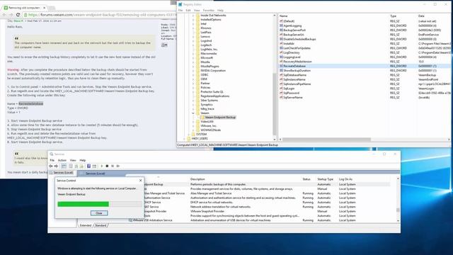Click Export List icon in Services toolbar
The height and width of the screenshot is (255, 453).
(x=81, y=166)
